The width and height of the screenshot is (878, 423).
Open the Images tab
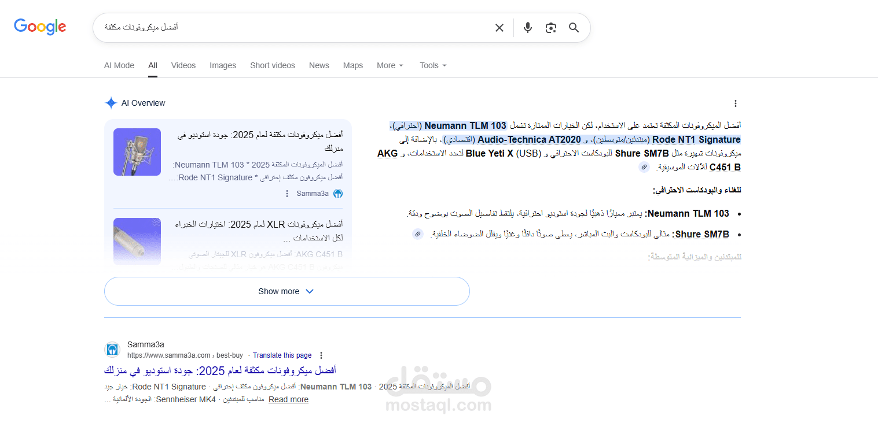click(x=223, y=65)
